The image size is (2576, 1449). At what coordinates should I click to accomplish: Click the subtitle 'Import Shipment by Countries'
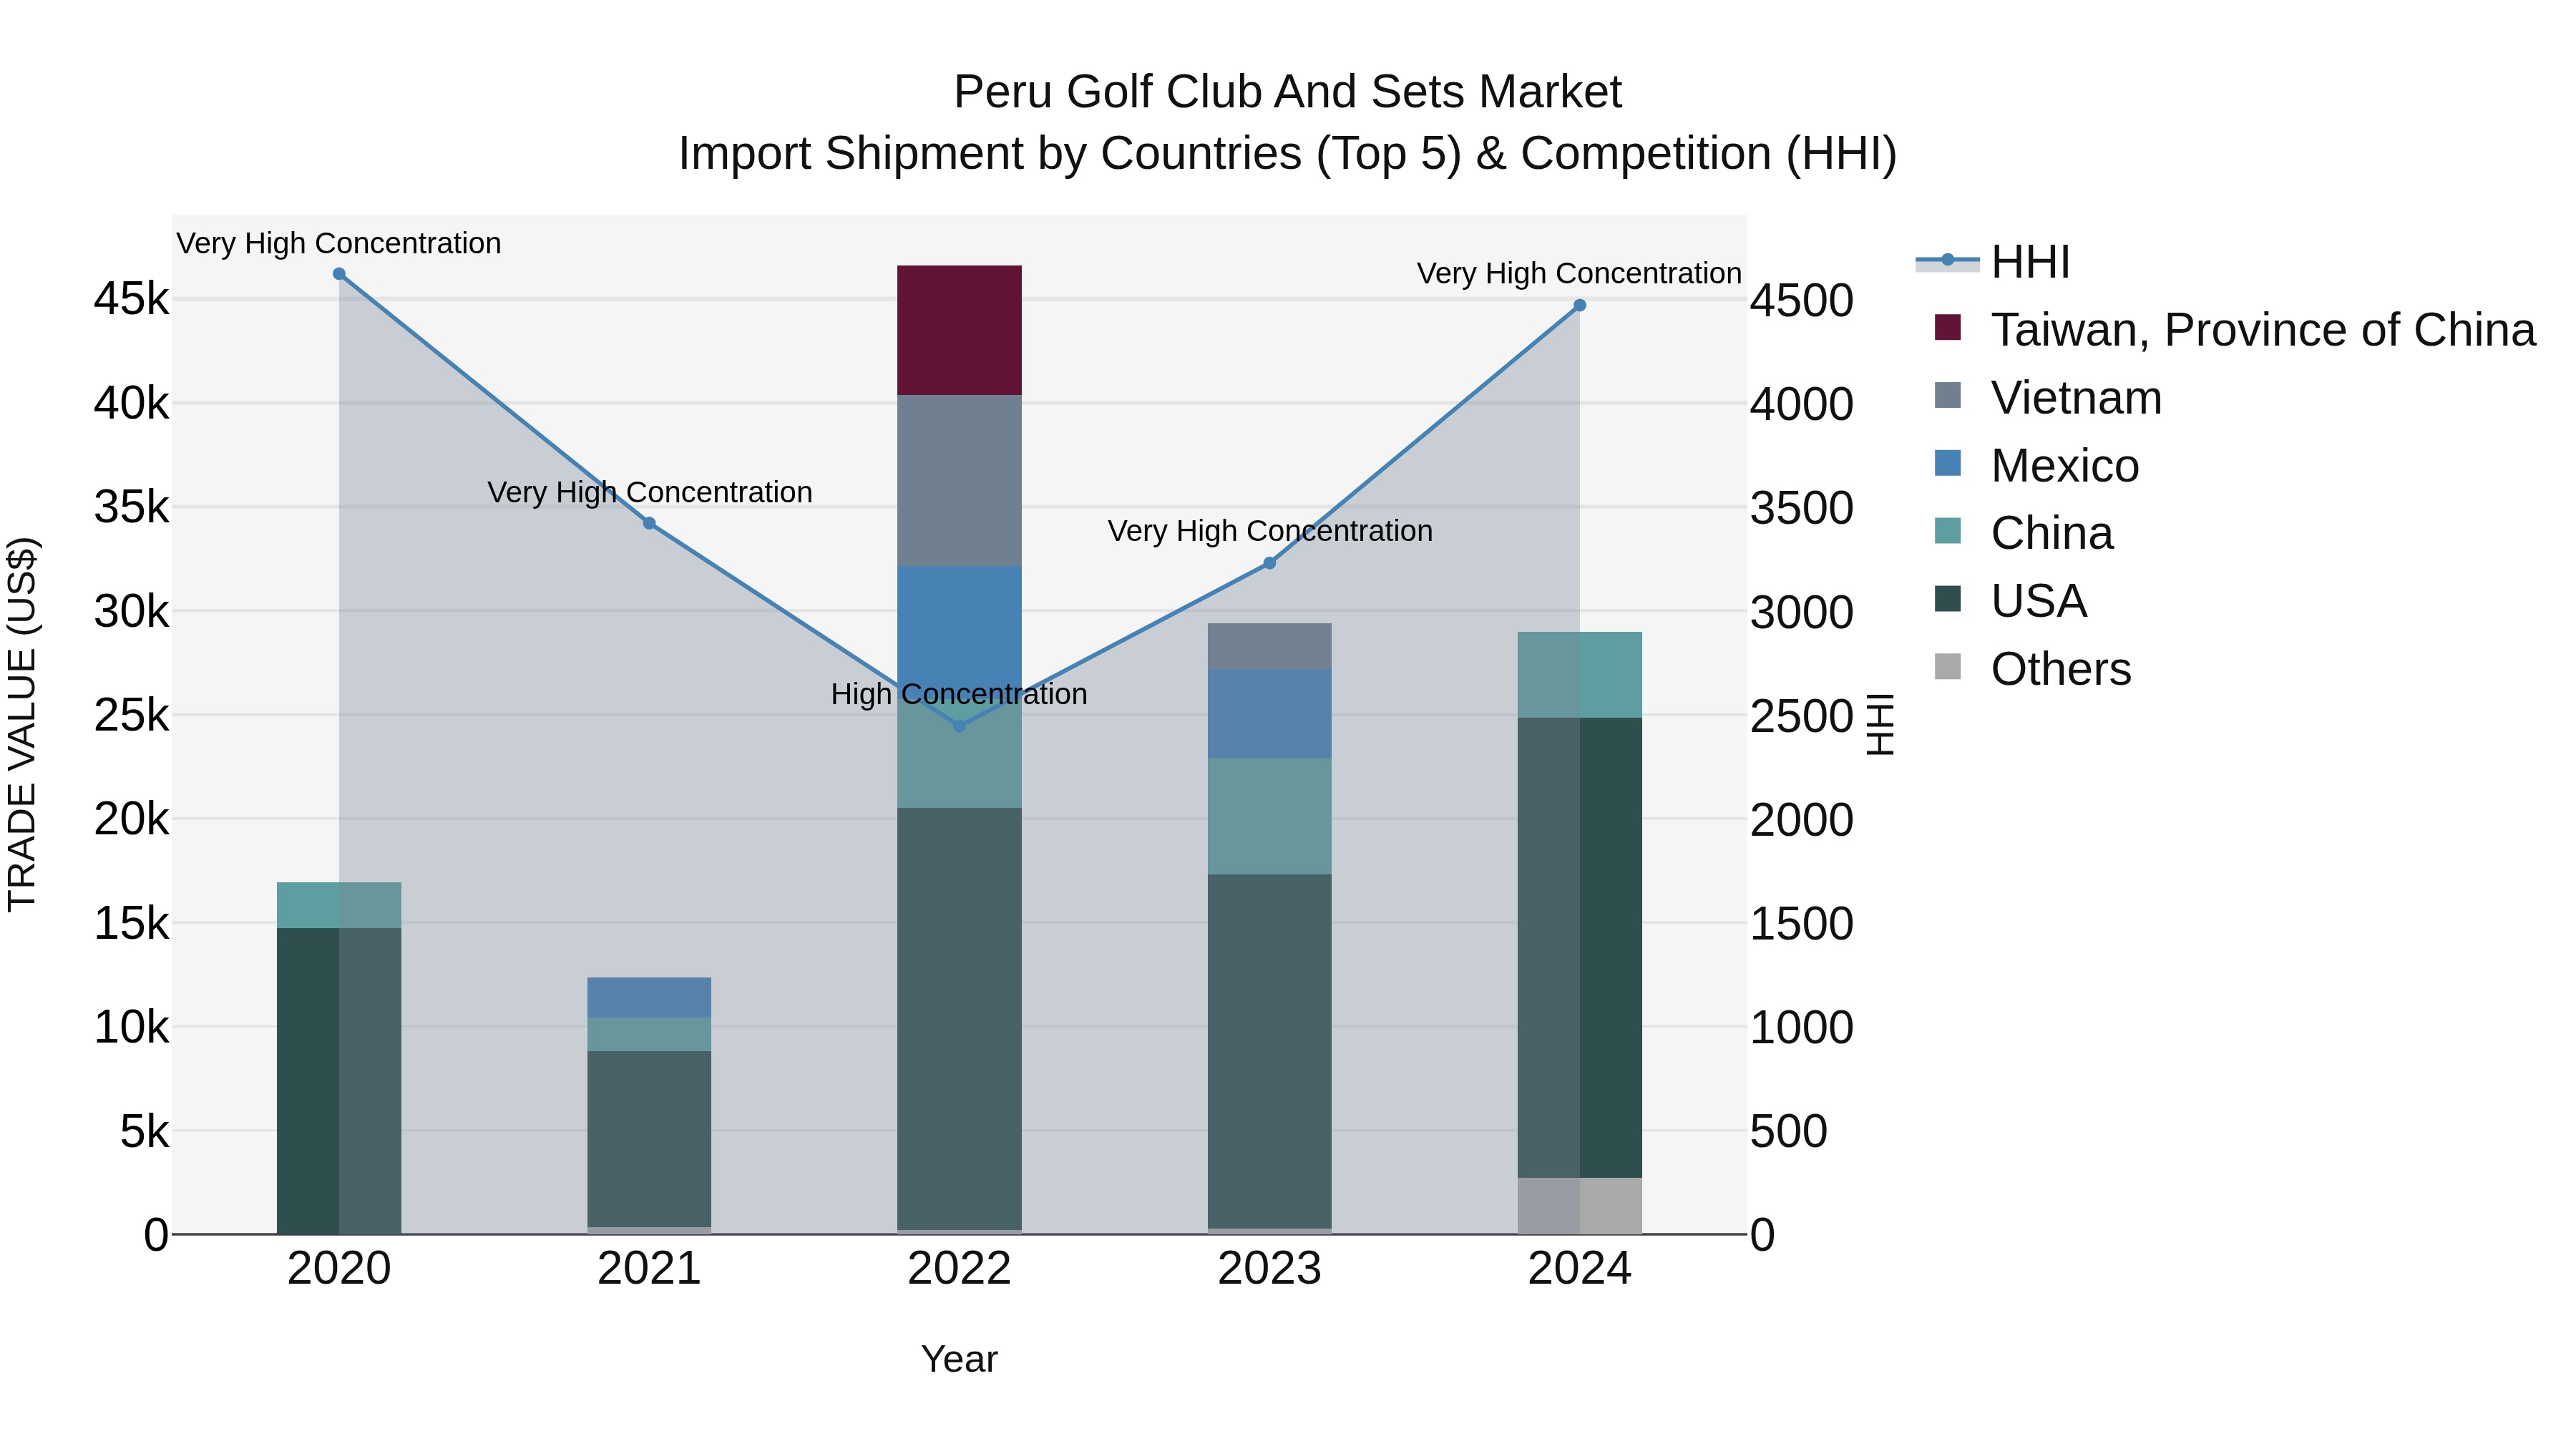990,154
